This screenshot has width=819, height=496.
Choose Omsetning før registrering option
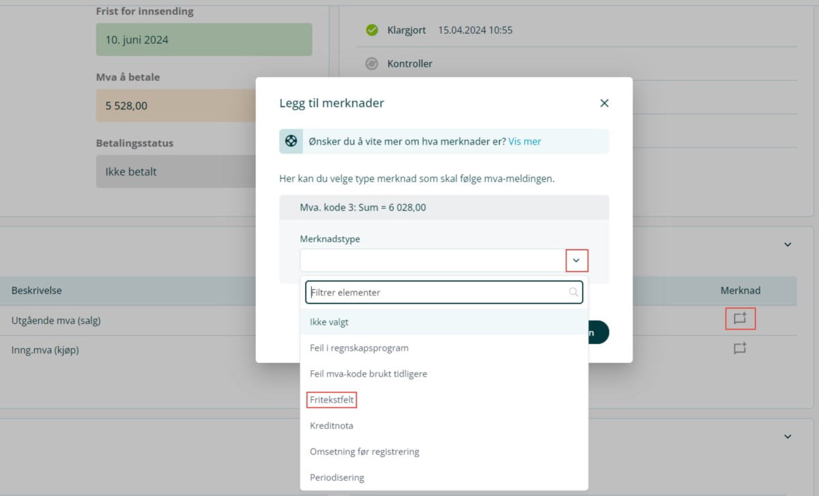364,452
